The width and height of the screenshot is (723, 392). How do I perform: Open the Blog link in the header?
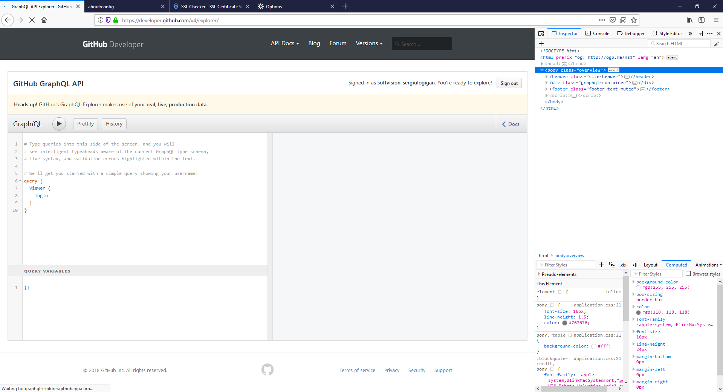pos(314,43)
